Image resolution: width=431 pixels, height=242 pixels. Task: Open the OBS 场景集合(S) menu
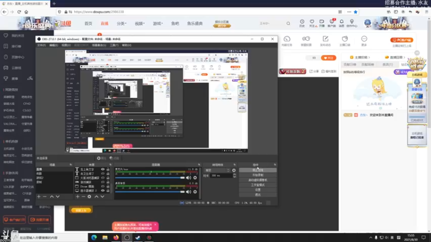click(99, 45)
